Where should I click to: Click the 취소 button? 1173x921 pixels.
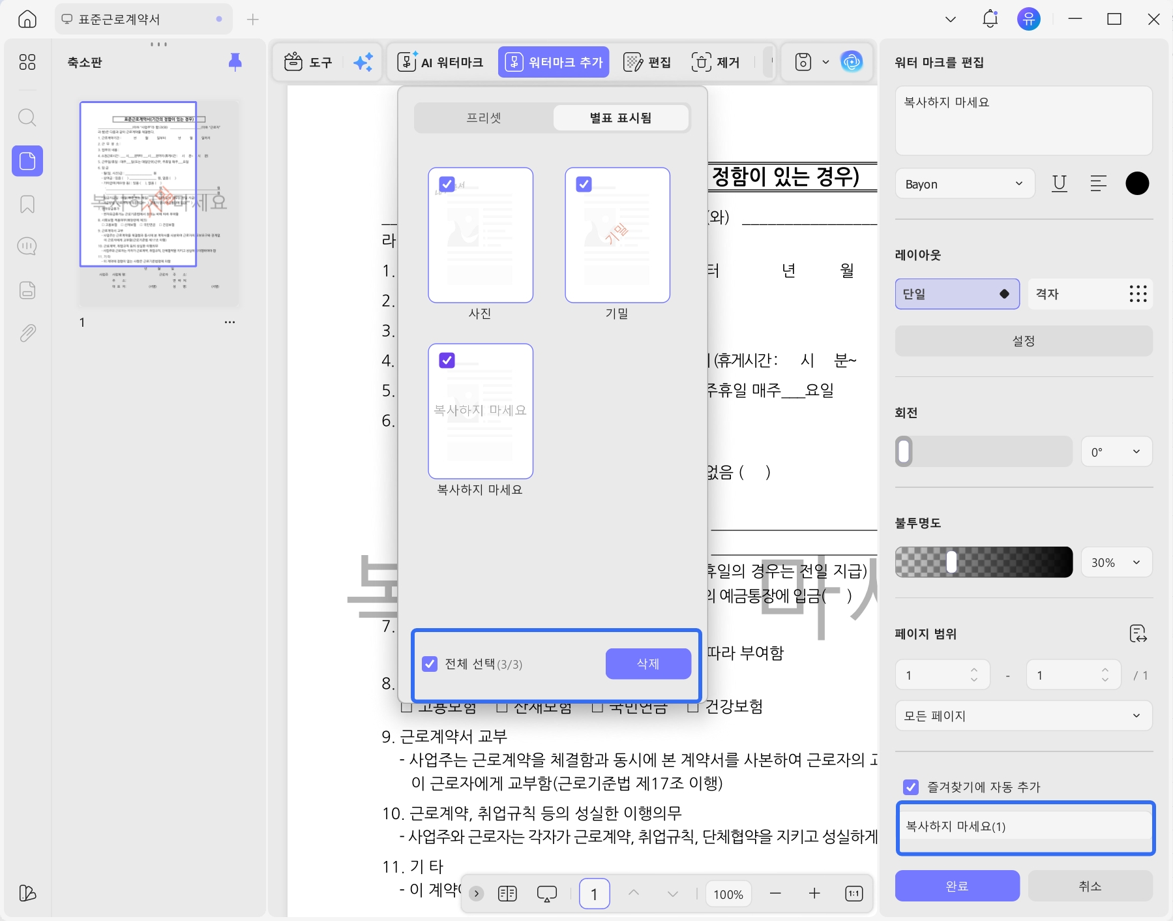[x=1090, y=886]
